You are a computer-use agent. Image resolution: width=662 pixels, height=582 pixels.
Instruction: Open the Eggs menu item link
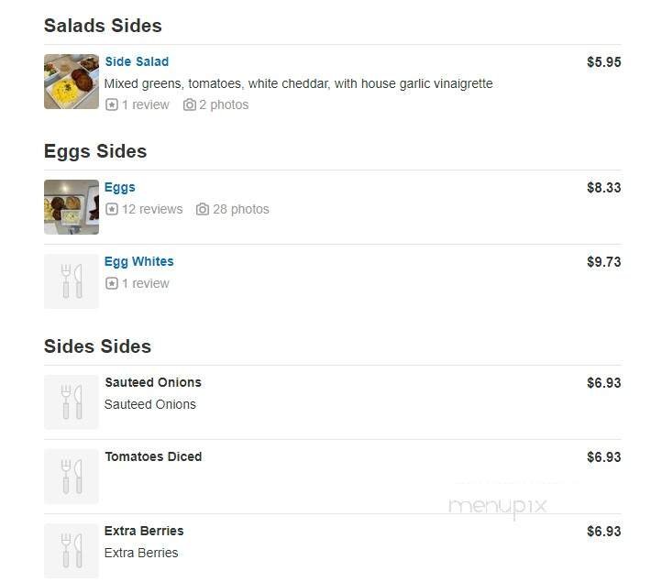click(119, 187)
